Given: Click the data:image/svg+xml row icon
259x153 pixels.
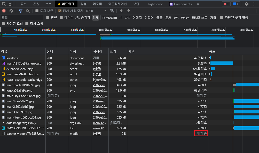Looking at the screenshot, I should coord(3,123).
